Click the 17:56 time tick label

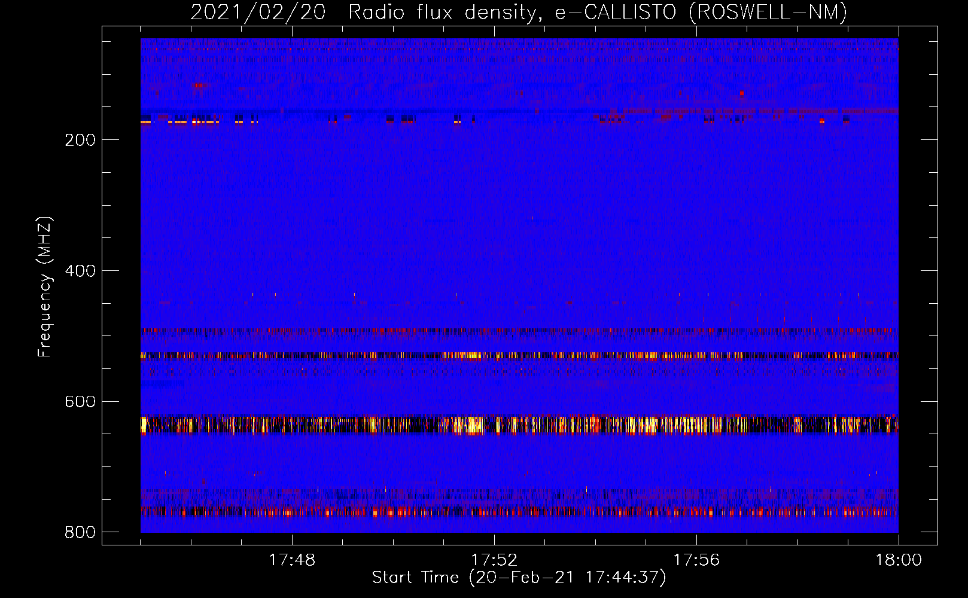click(696, 560)
